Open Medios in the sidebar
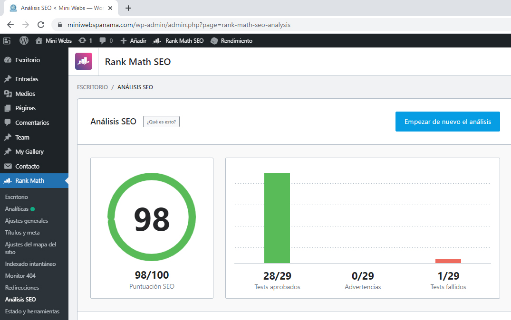 pos(25,94)
